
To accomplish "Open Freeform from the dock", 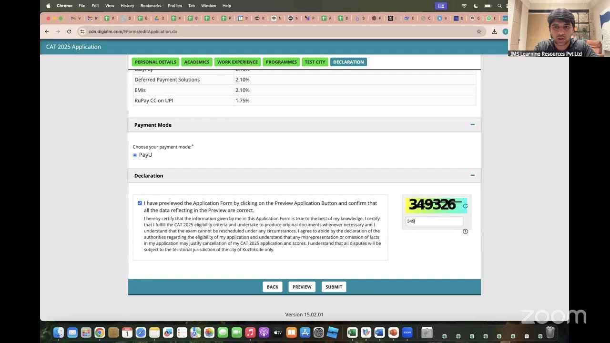I will pos(168,333).
